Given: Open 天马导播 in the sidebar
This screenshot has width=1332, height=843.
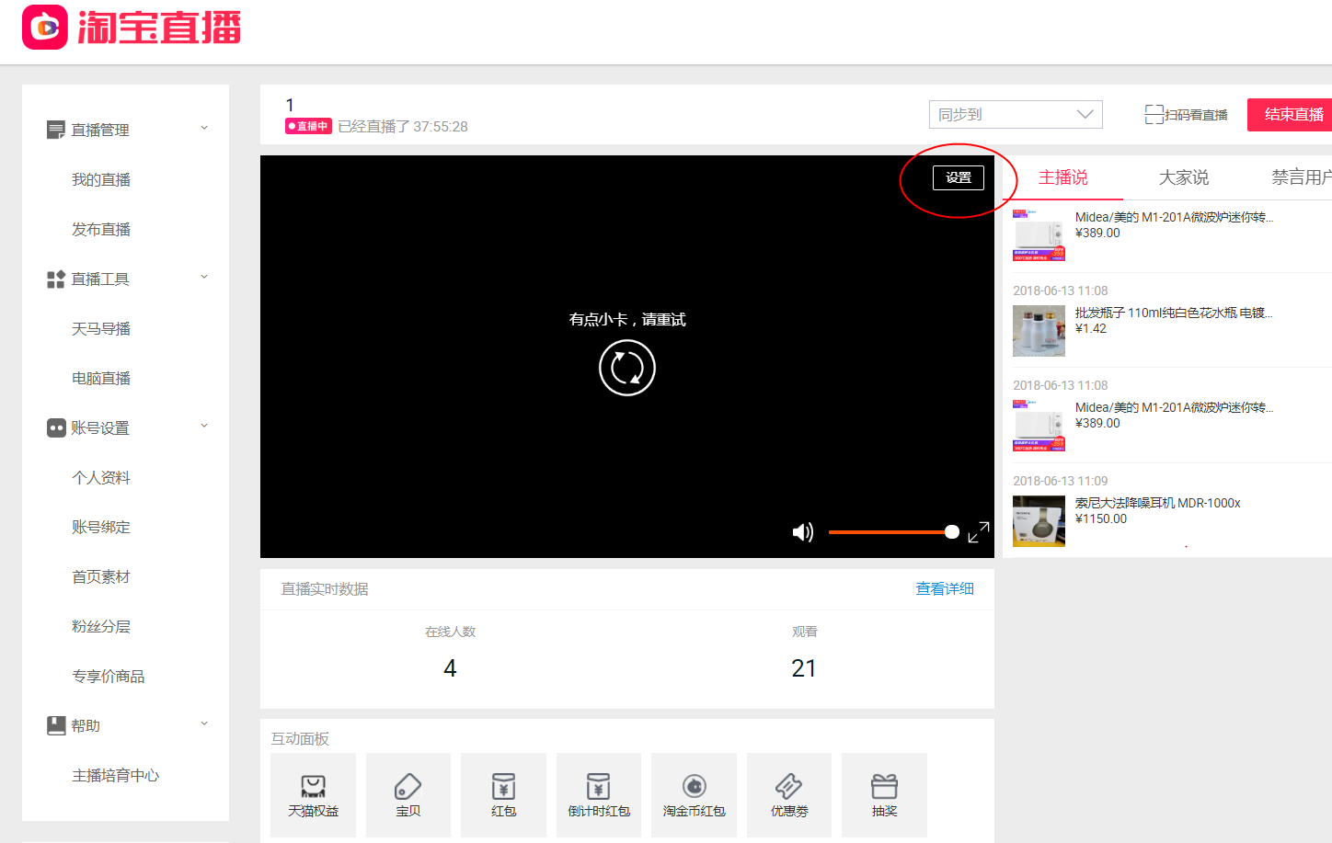Looking at the screenshot, I should pyautogui.click(x=101, y=328).
